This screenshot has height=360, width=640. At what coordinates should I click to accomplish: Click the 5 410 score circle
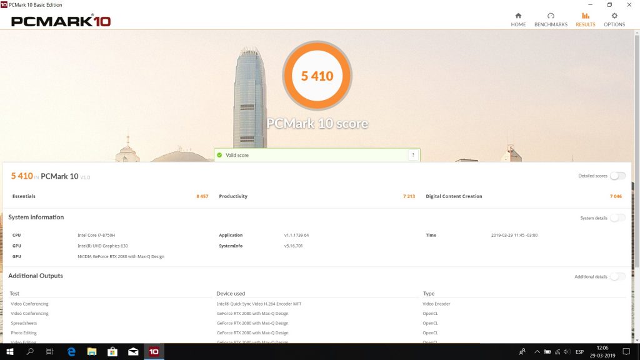click(x=317, y=76)
